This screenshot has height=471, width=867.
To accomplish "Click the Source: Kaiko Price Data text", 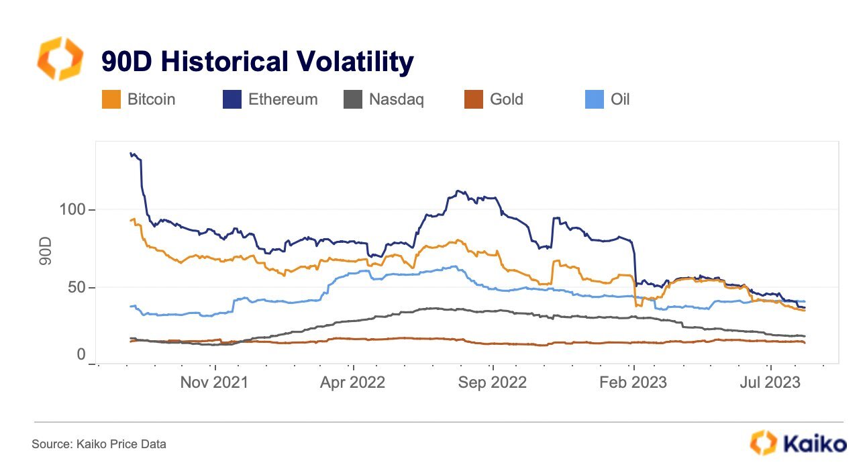I will (x=99, y=444).
